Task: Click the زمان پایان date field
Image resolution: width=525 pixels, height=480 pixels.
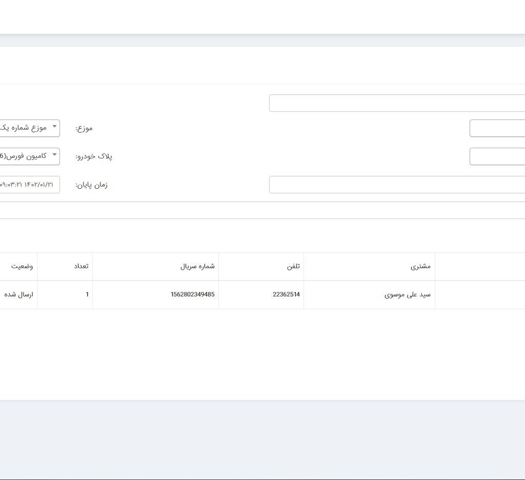Action: point(29,185)
